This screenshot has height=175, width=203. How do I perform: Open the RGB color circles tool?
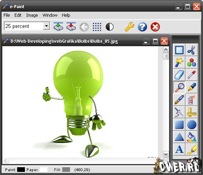click(191, 62)
